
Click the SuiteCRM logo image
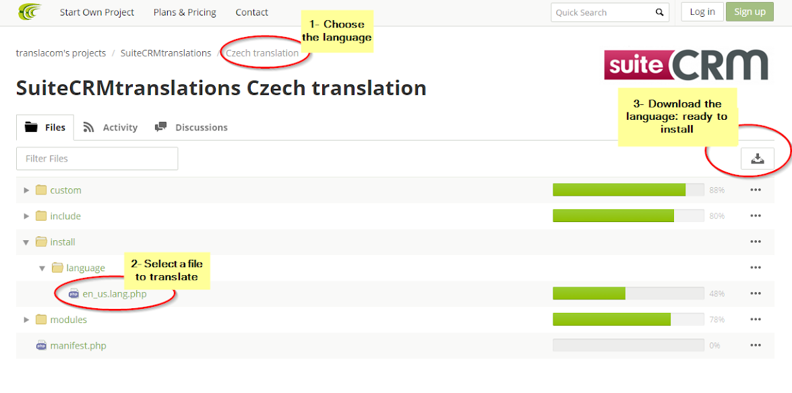coord(686,65)
